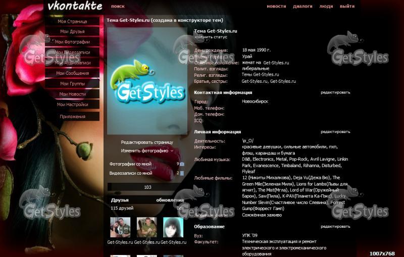Click выйти to log out
Screen dimensions: 404x257
point(347,7)
